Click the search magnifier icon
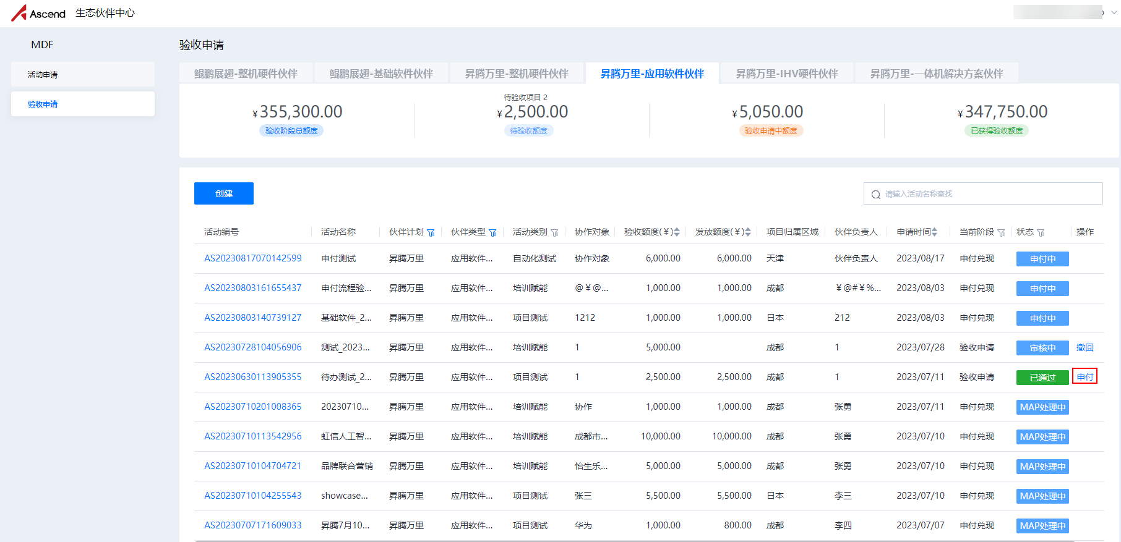Image resolution: width=1121 pixels, height=542 pixels. coord(875,194)
